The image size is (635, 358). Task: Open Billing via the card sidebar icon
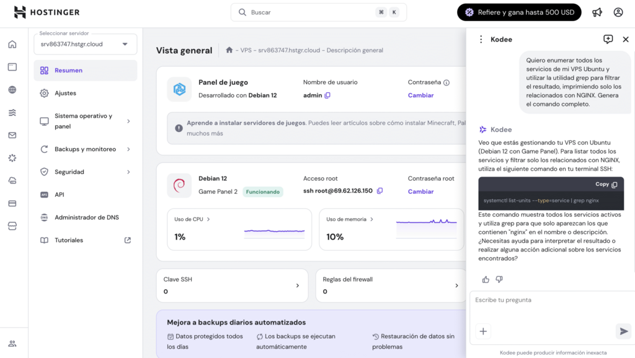coord(11,203)
